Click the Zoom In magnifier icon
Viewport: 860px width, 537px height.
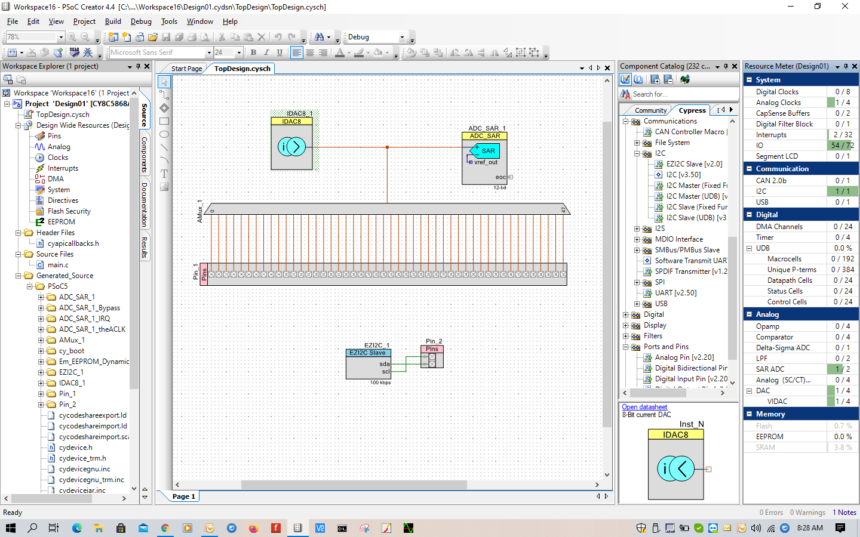pos(72,37)
